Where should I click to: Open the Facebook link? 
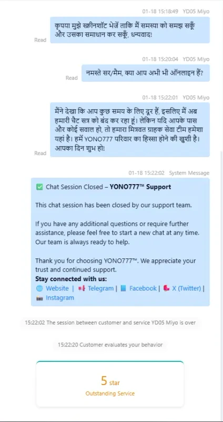click(143, 288)
